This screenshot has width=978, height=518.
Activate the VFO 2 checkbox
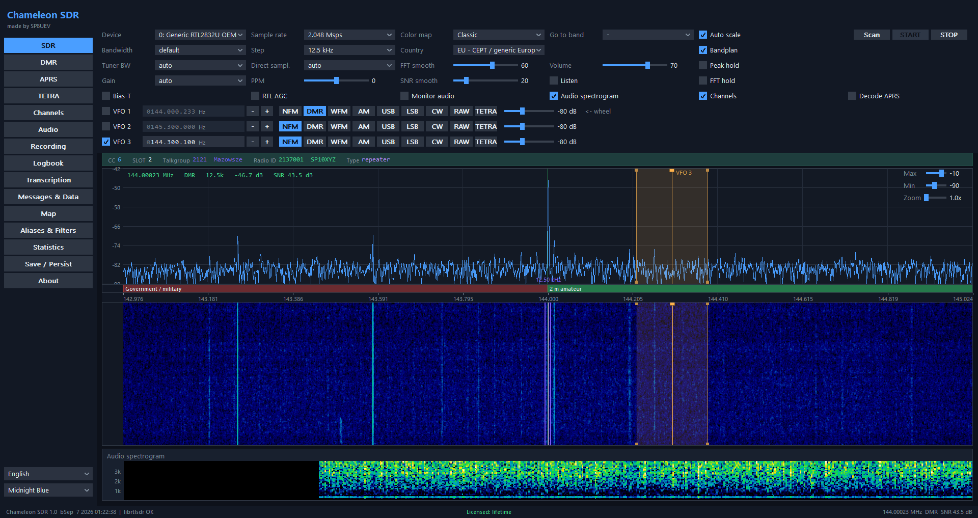pos(106,126)
